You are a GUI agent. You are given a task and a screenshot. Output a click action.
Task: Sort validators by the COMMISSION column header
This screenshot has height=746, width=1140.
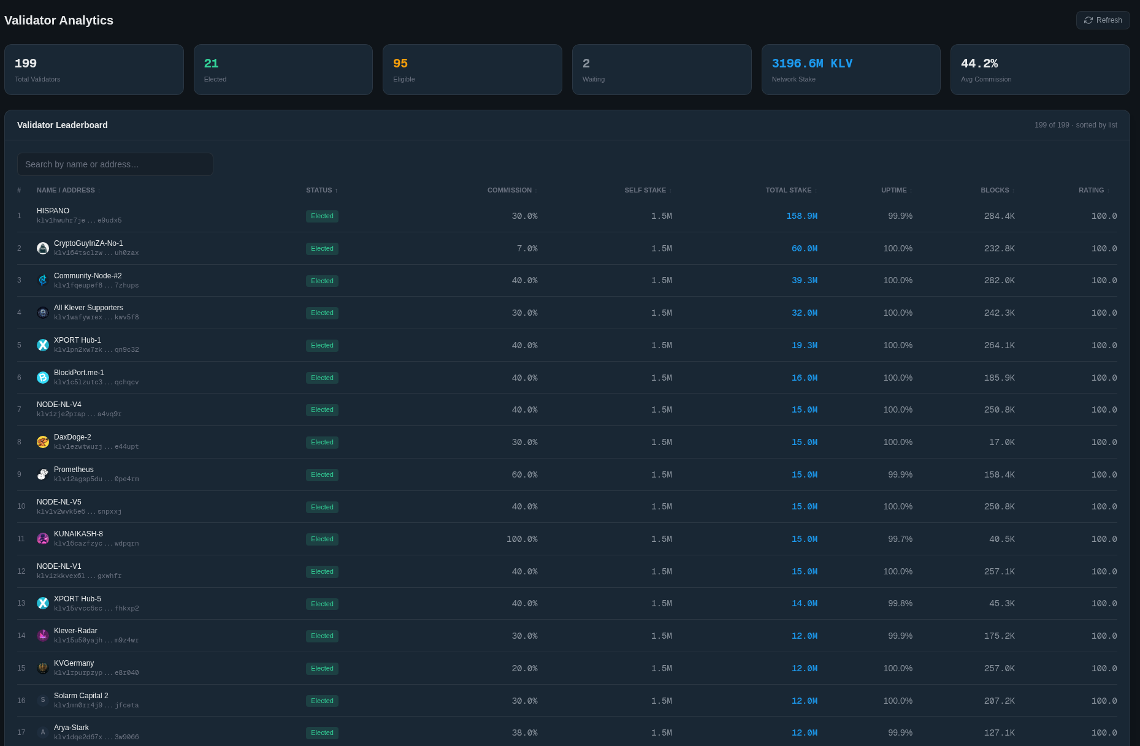tap(512, 190)
